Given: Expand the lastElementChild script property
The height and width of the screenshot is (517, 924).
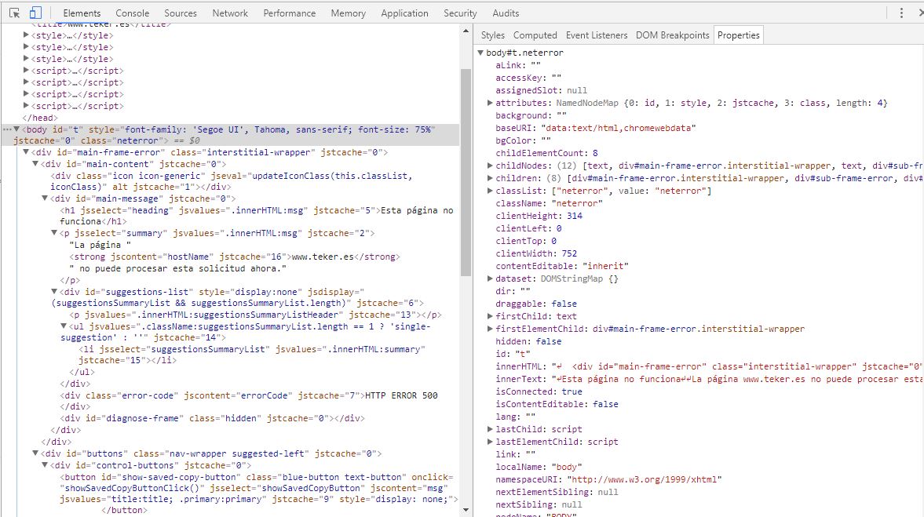Looking at the screenshot, I should (x=490, y=442).
